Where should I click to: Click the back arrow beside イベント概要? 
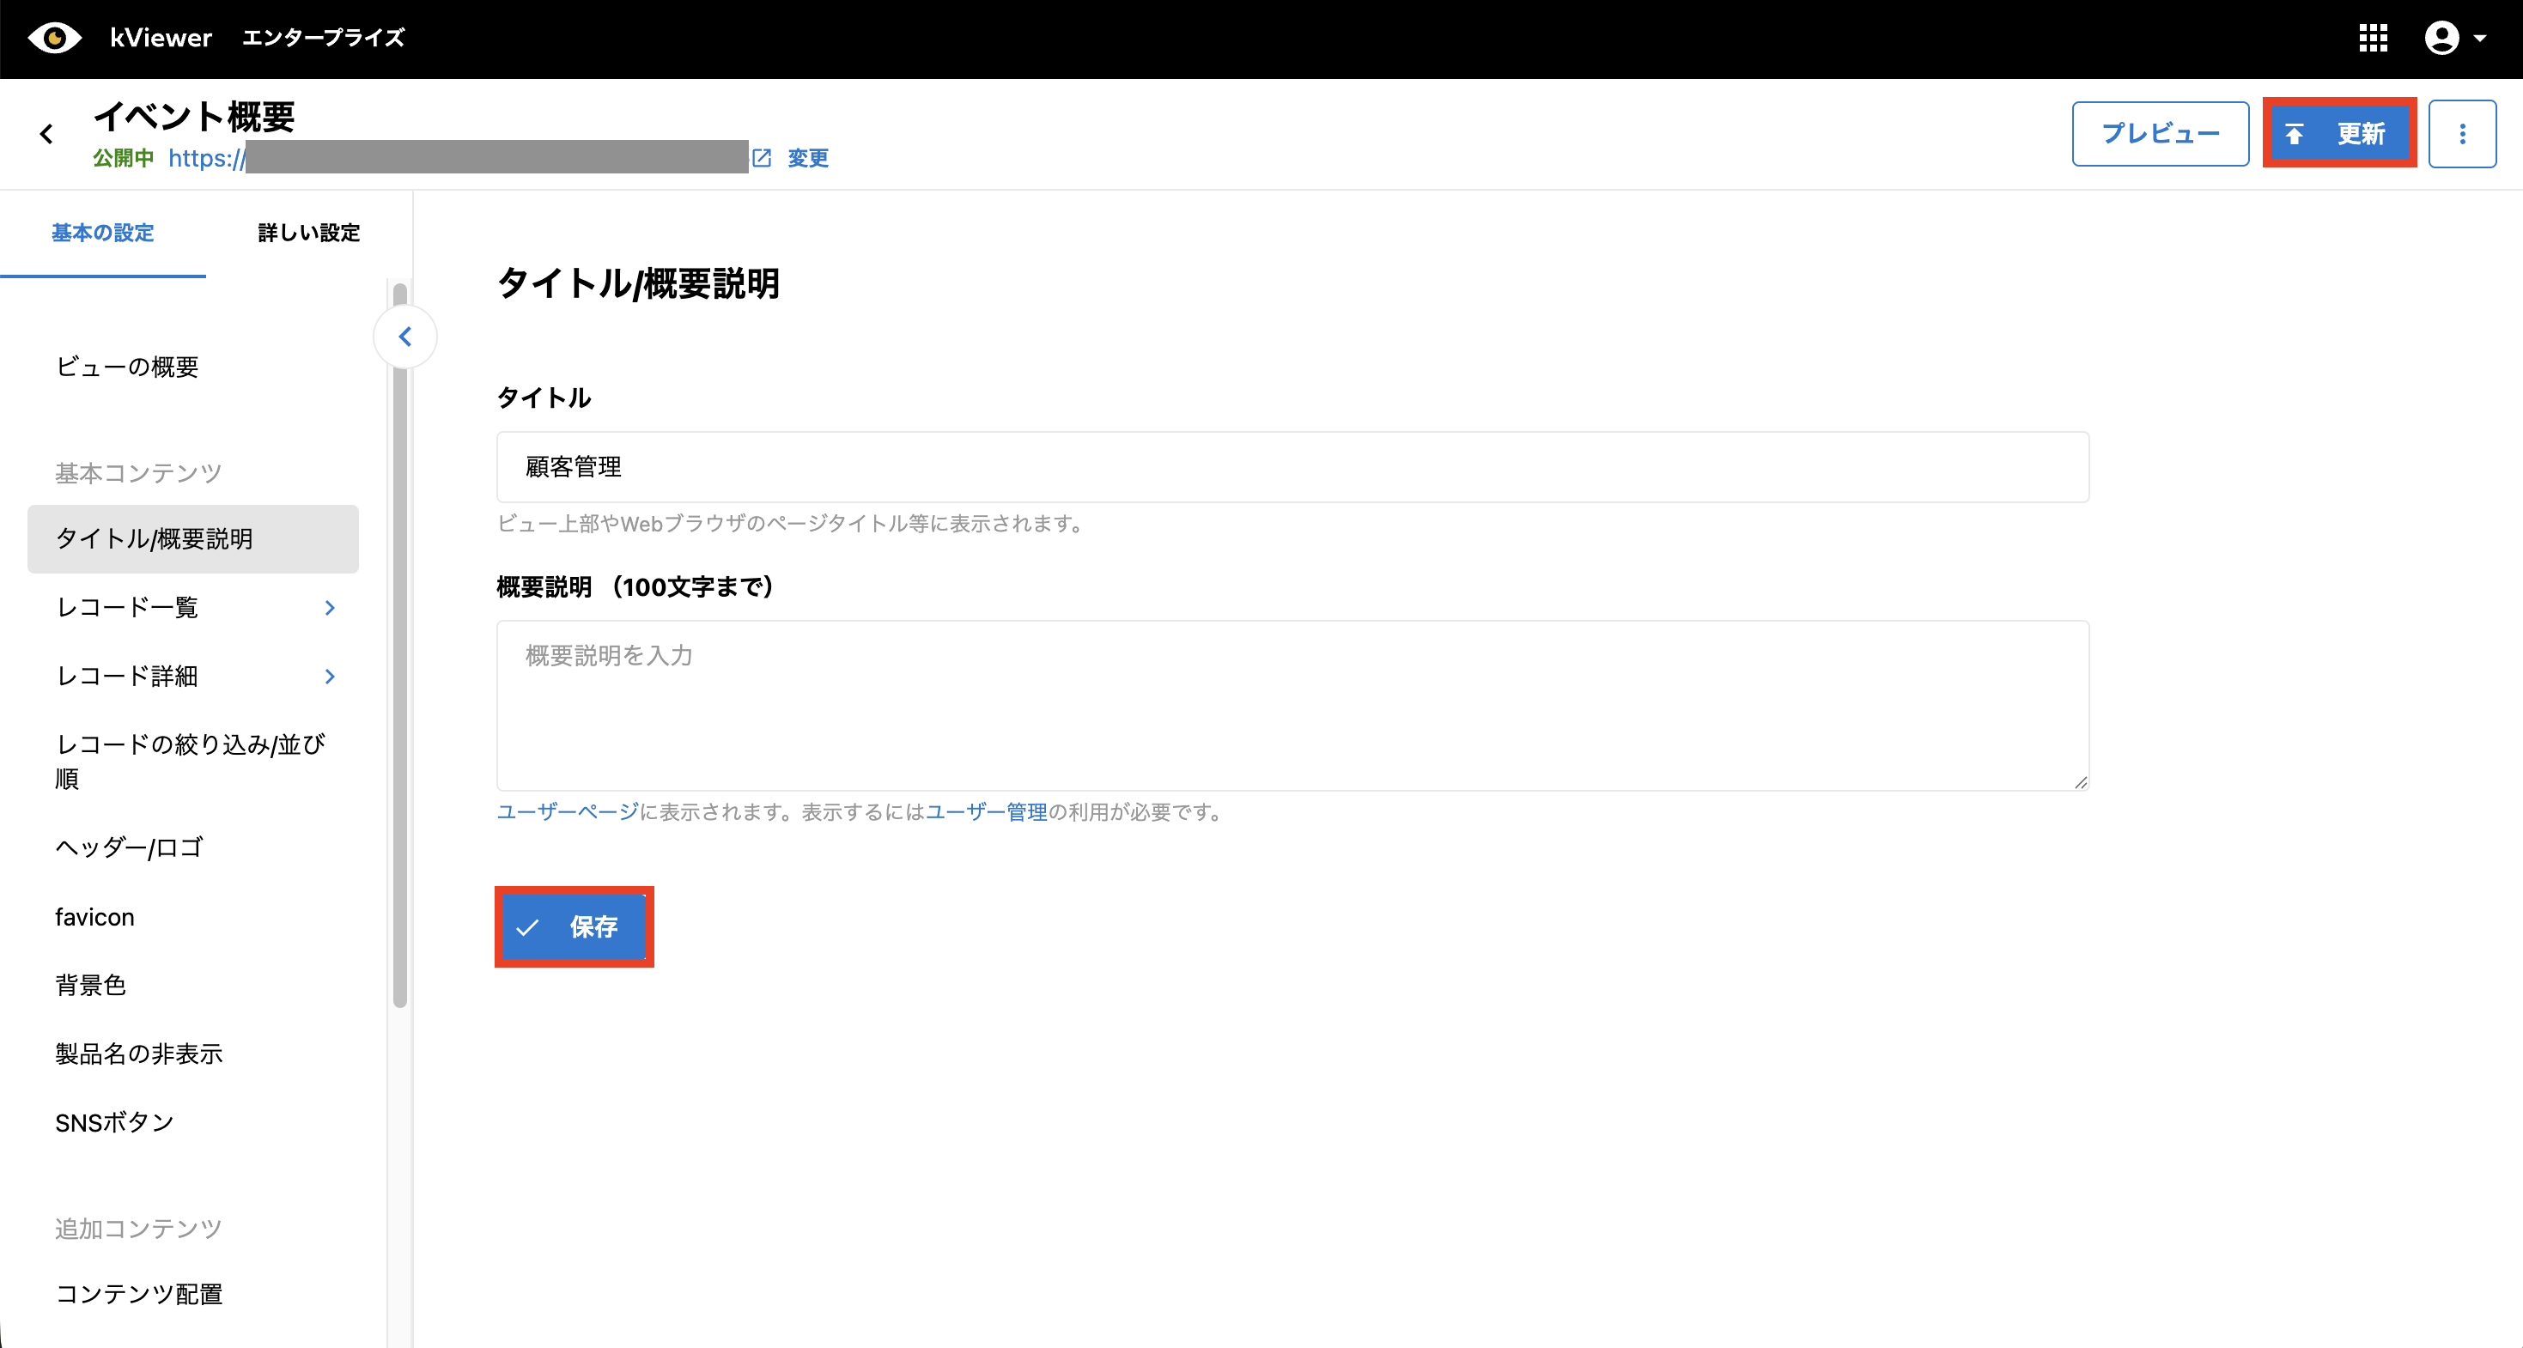46,134
